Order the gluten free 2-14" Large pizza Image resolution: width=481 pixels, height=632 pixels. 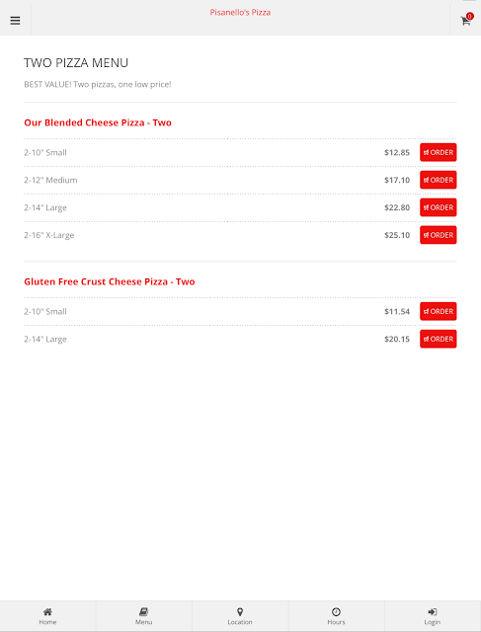click(438, 339)
